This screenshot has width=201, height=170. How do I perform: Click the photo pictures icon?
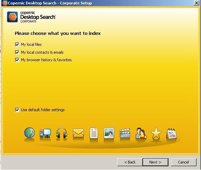click(x=109, y=133)
